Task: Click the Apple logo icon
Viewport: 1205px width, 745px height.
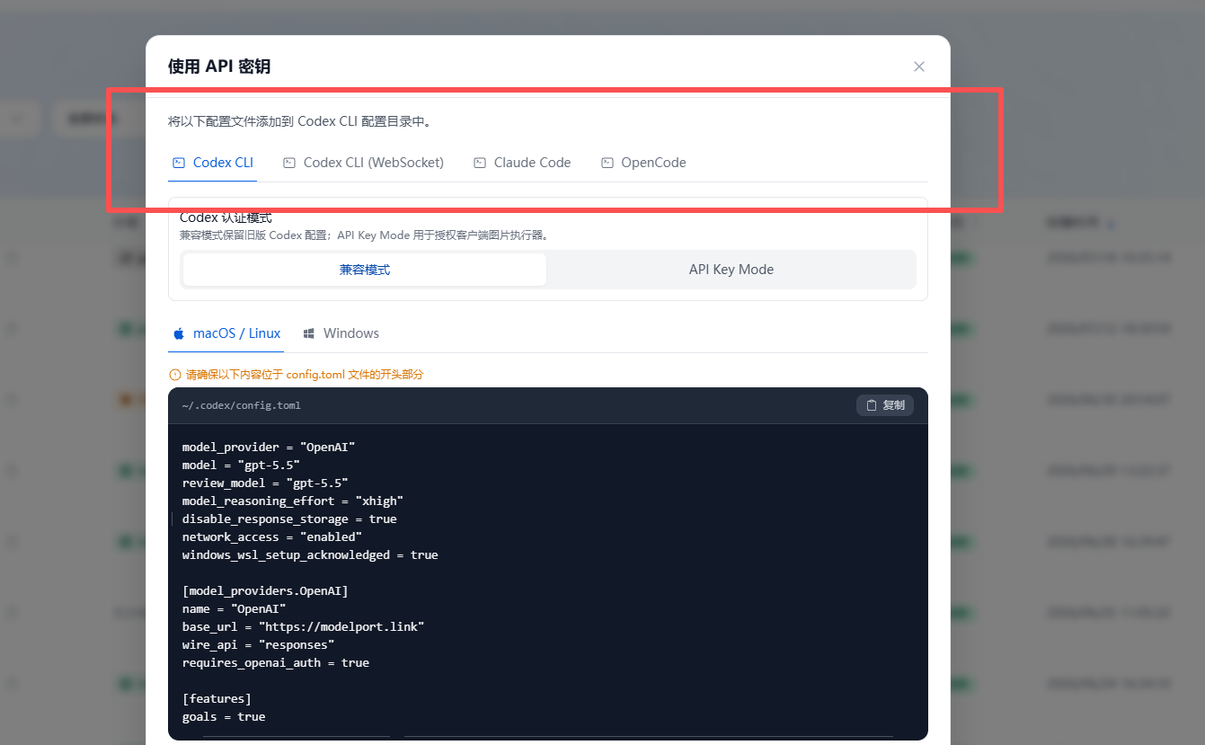Action: click(179, 333)
